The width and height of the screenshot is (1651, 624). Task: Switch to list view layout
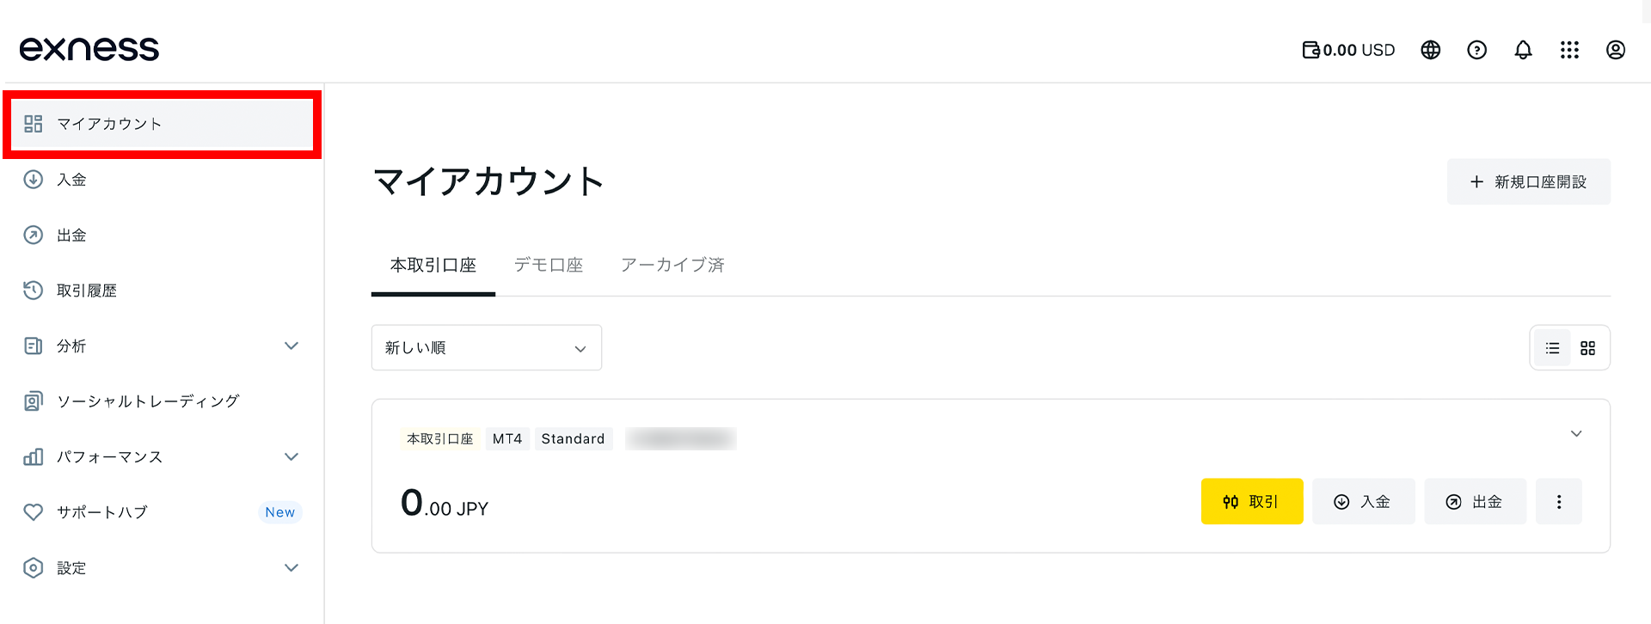1552,348
